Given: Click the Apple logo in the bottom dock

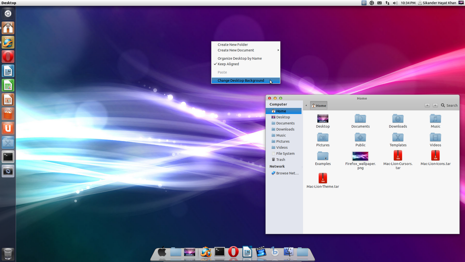Looking at the screenshot, I should point(162,252).
